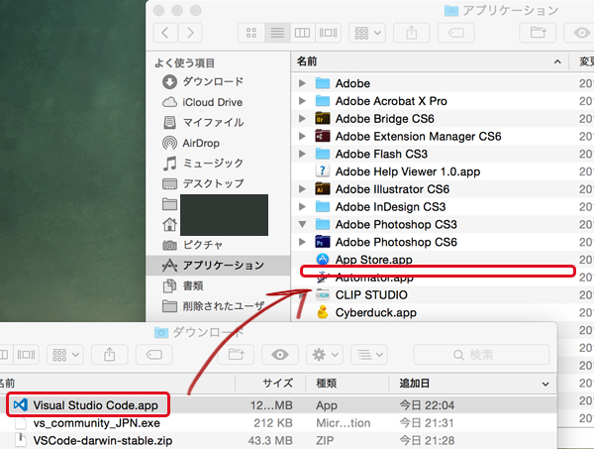Expand Adobe Extension Manager CS6 folder
Image resolution: width=594 pixels, height=449 pixels.
tap(302, 136)
